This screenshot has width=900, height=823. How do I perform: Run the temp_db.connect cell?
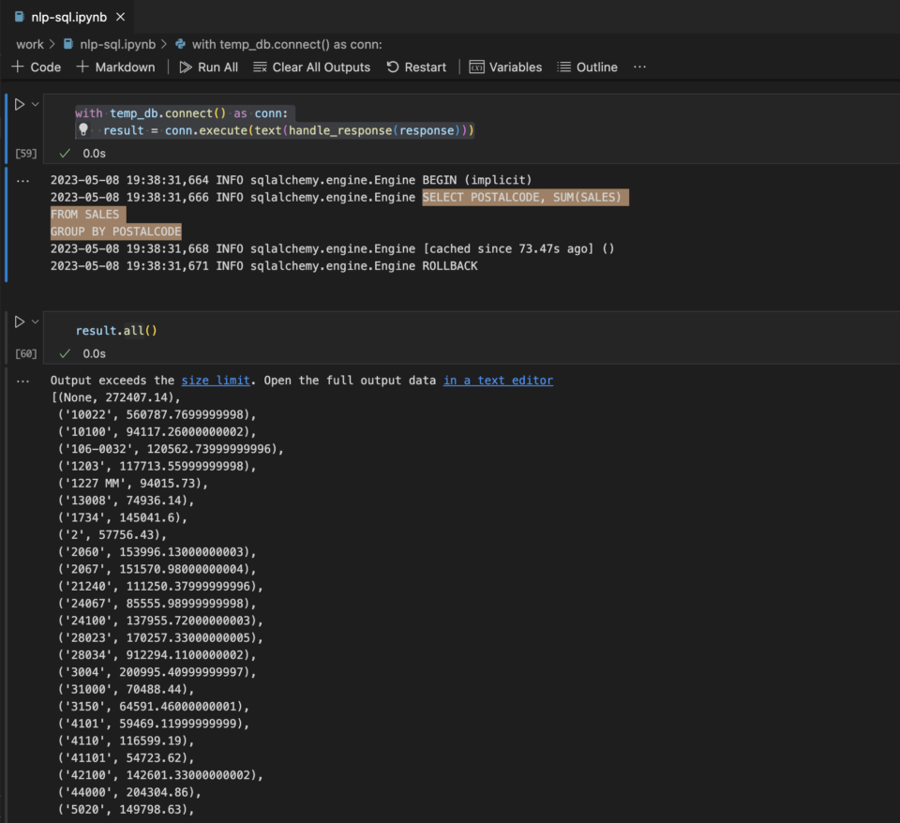point(20,104)
